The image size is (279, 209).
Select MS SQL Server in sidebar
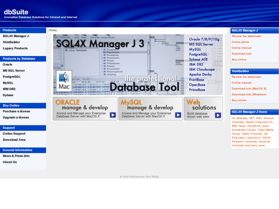click(x=14, y=71)
